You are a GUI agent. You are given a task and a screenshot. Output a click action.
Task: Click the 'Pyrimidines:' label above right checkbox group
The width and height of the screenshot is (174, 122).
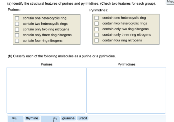(99, 10)
